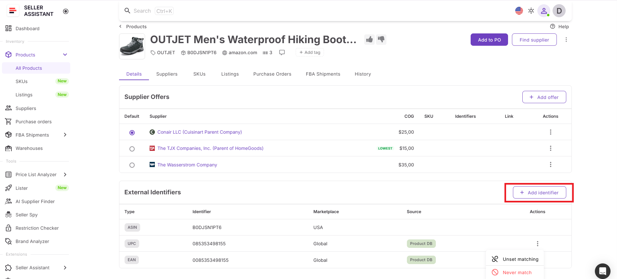Viewport: 617px width, 279px height.
Task: Click the Seller Spy glasses icon
Action: (x=8, y=215)
